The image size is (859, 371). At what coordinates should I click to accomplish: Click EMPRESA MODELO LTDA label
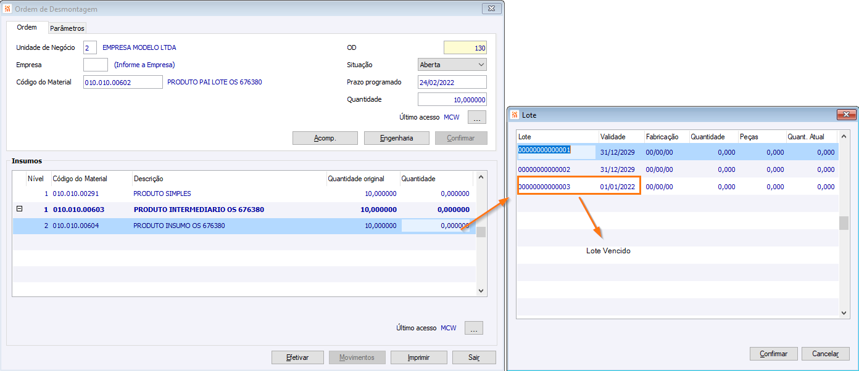139,47
